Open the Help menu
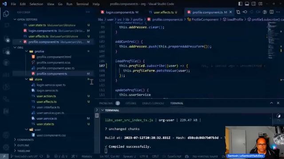Screen dimensions: 284x159 click(x=96, y=4)
